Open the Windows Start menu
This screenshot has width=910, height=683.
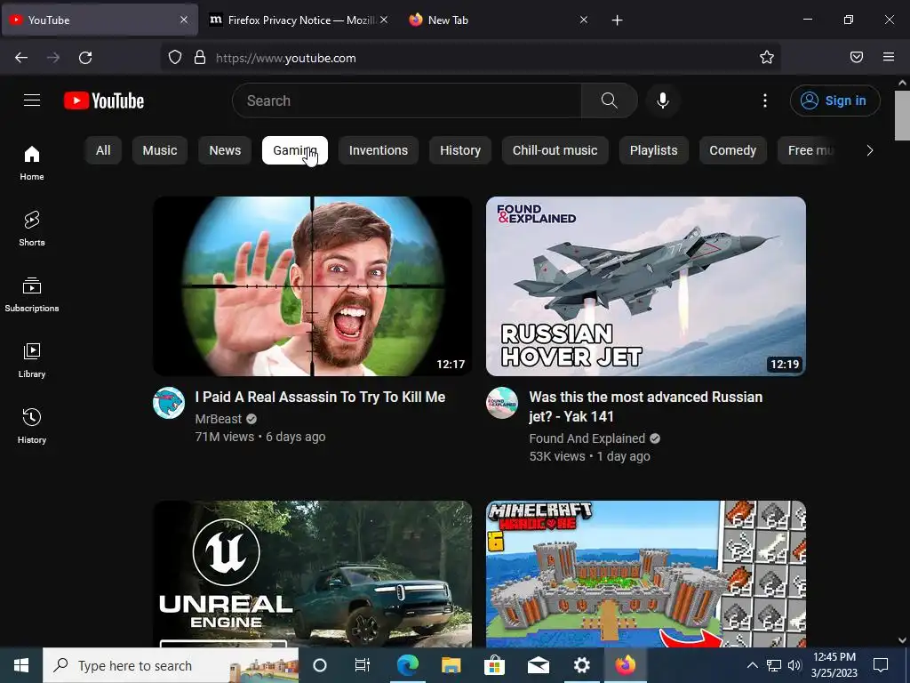point(21,665)
